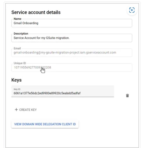Viewport: 143px width, 148px height.
Task: Select the Key ID hash value
Action: tap(47, 93)
